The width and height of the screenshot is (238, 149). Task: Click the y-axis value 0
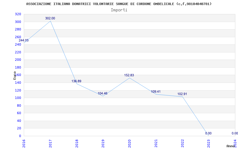[x=20, y=136]
